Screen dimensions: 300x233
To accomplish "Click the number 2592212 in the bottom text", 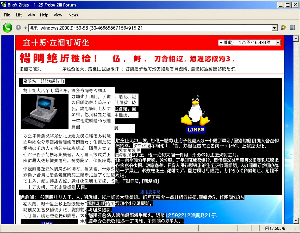I will point(179,216).
